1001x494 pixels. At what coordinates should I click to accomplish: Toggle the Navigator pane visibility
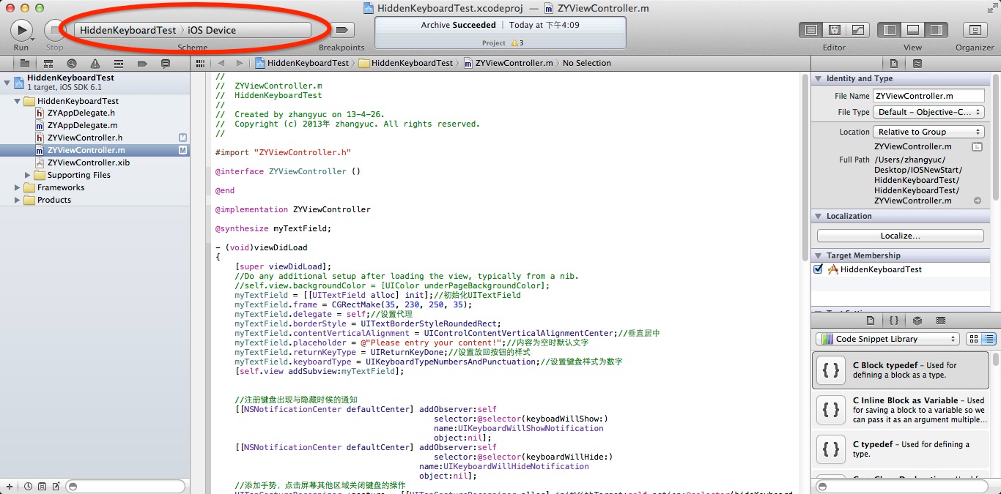pyautogui.click(x=890, y=30)
